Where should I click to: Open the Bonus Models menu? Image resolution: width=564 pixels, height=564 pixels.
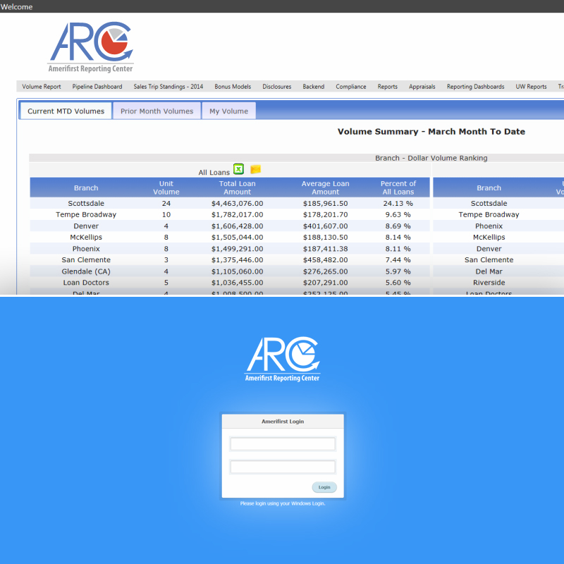[x=233, y=87]
